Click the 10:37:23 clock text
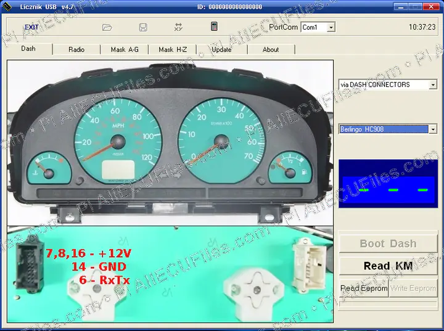The width and height of the screenshot is (444, 331). click(x=422, y=27)
